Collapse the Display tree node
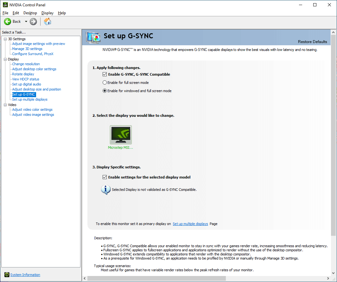Screen dimensions: 337x282 pos(5,59)
